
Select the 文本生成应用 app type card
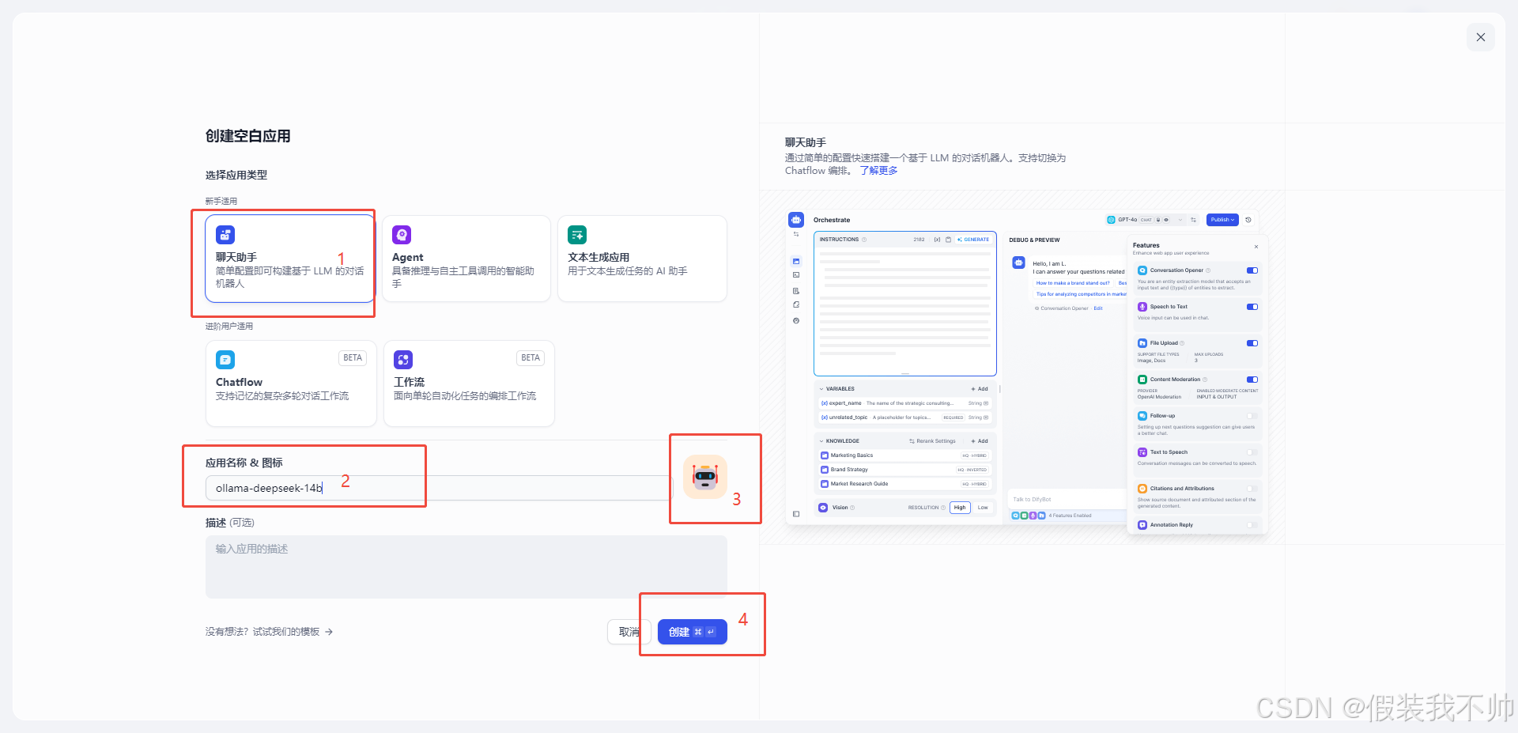642,259
